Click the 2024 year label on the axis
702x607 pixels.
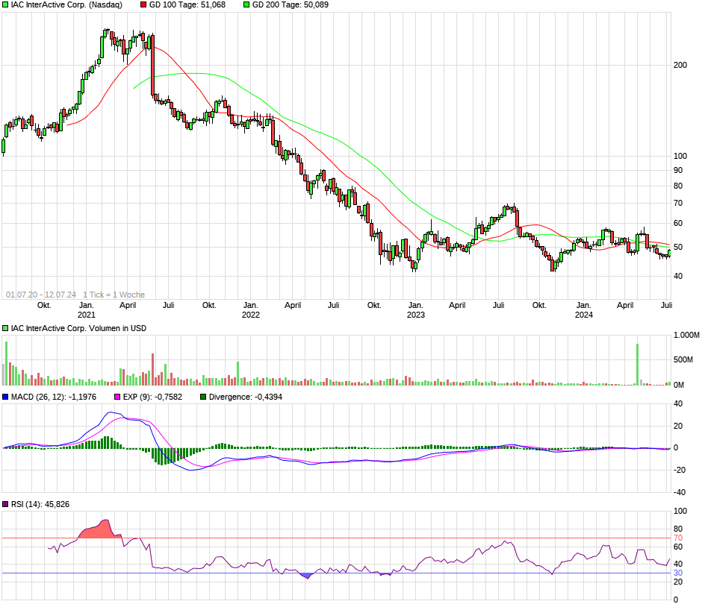pos(585,315)
